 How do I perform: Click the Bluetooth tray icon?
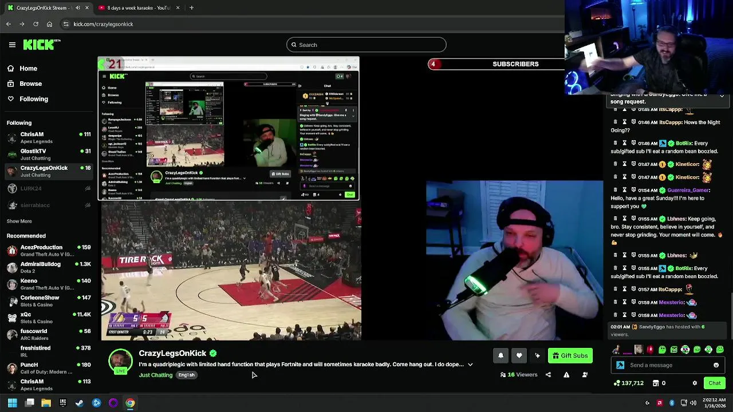click(672, 403)
